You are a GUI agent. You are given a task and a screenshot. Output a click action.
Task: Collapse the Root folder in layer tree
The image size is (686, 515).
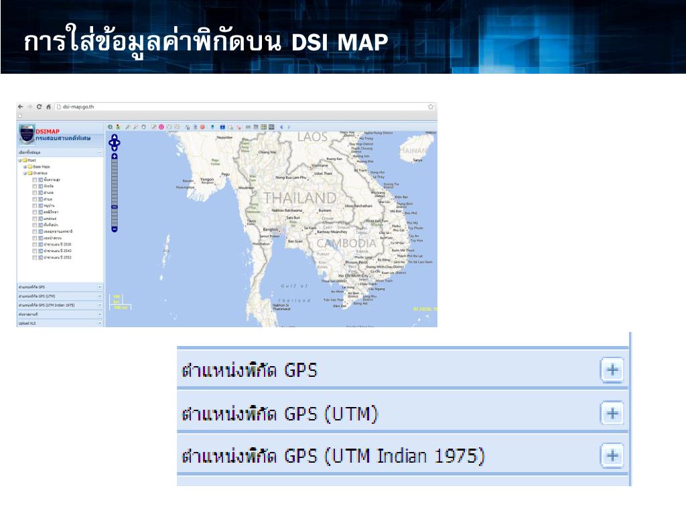click(19, 161)
